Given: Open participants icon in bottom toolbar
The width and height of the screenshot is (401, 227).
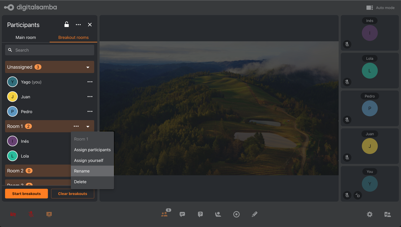Looking at the screenshot, I should coord(165,214).
